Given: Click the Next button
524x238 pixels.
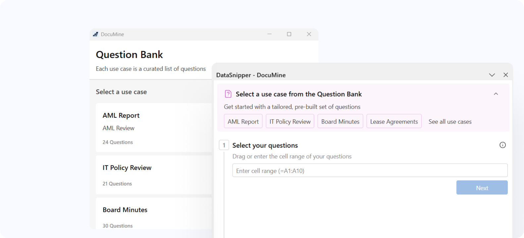Looking at the screenshot, I should (482, 188).
